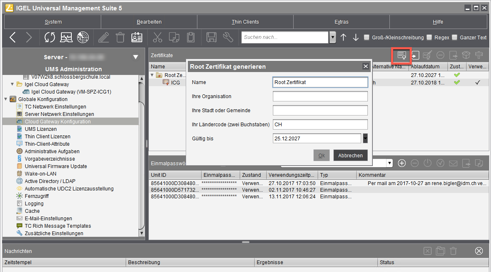Collapse the Igel Cloud Gateway tree node
This screenshot has height=272, width=491.
(x=12, y=84)
